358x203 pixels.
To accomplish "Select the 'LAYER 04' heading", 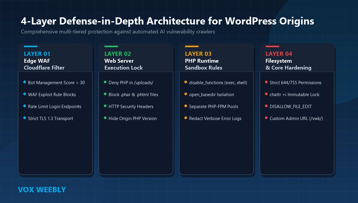I will click(279, 54).
